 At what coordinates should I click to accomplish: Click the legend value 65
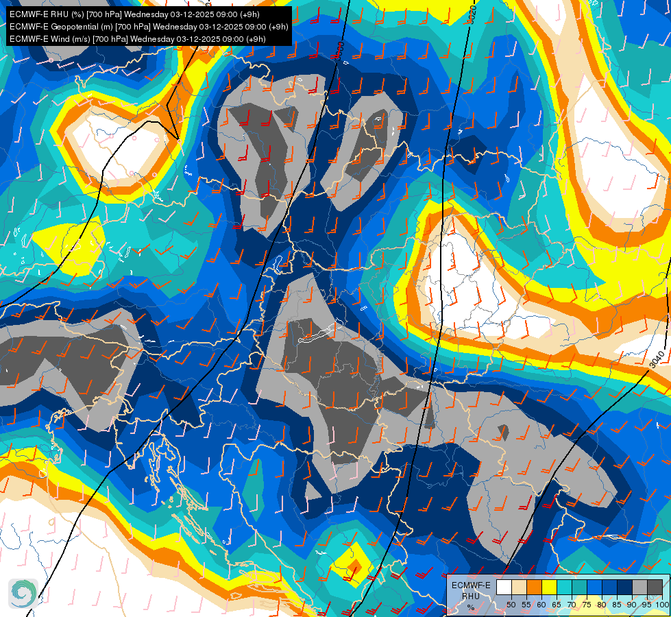point(557,605)
